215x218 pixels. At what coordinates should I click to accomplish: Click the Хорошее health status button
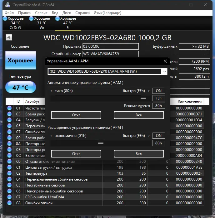[x=21, y=60]
